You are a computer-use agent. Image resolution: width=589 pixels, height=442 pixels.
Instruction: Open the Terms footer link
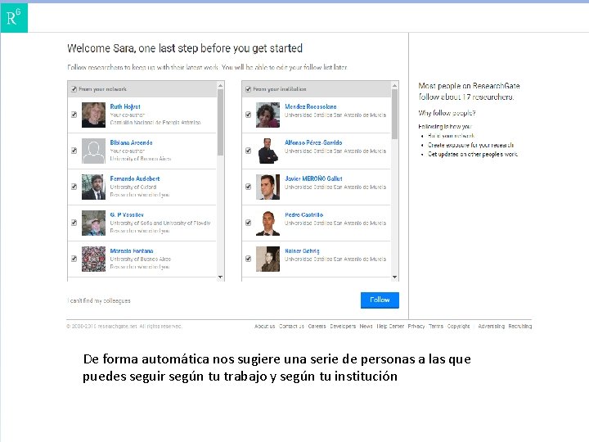(x=436, y=327)
